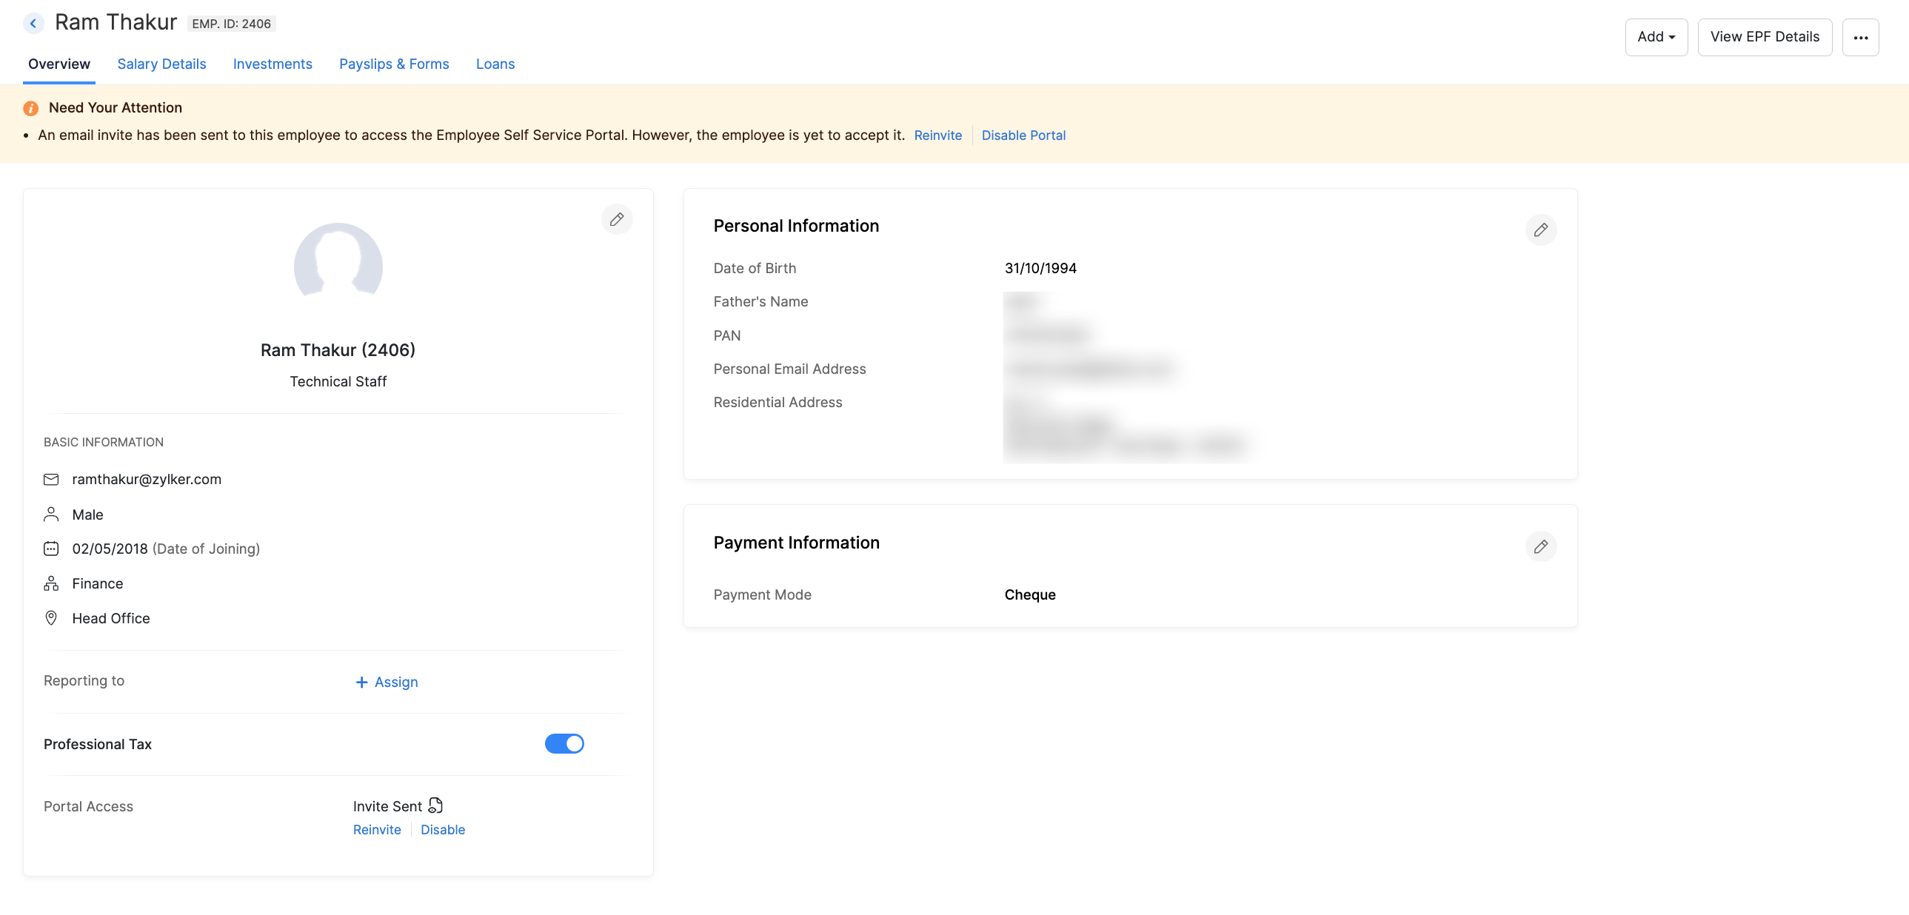Open the Loans tab
Image resolution: width=1909 pixels, height=915 pixels.
click(x=495, y=64)
